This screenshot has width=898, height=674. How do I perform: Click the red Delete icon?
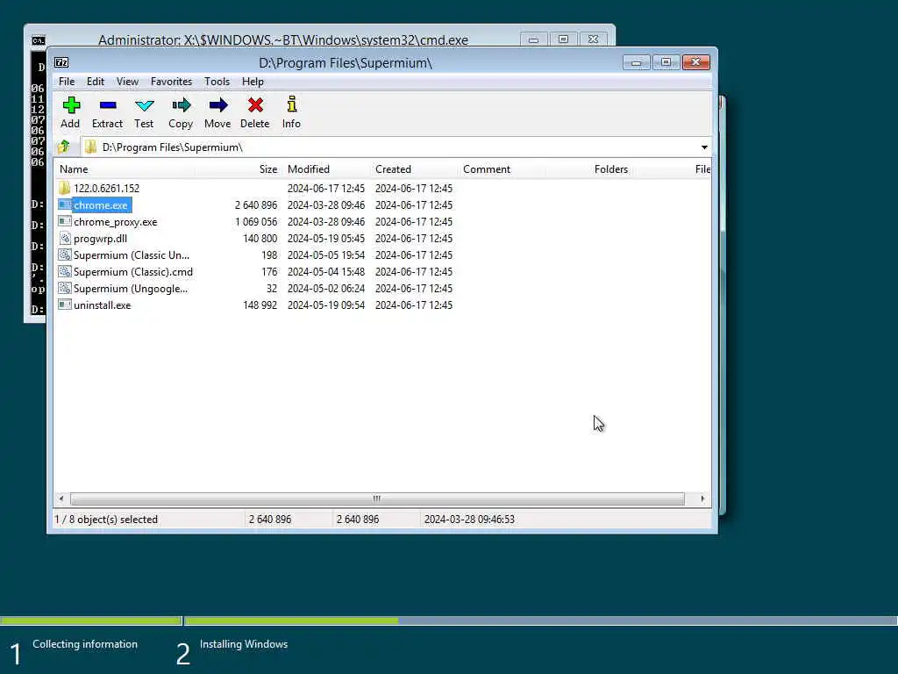pyautogui.click(x=255, y=105)
